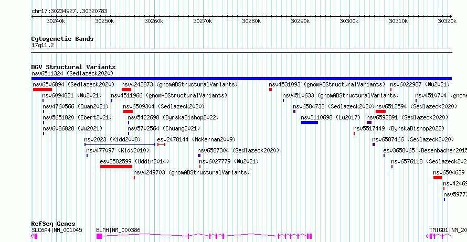Click the long blue nsv6511324 variant bar

click(x=241, y=79)
